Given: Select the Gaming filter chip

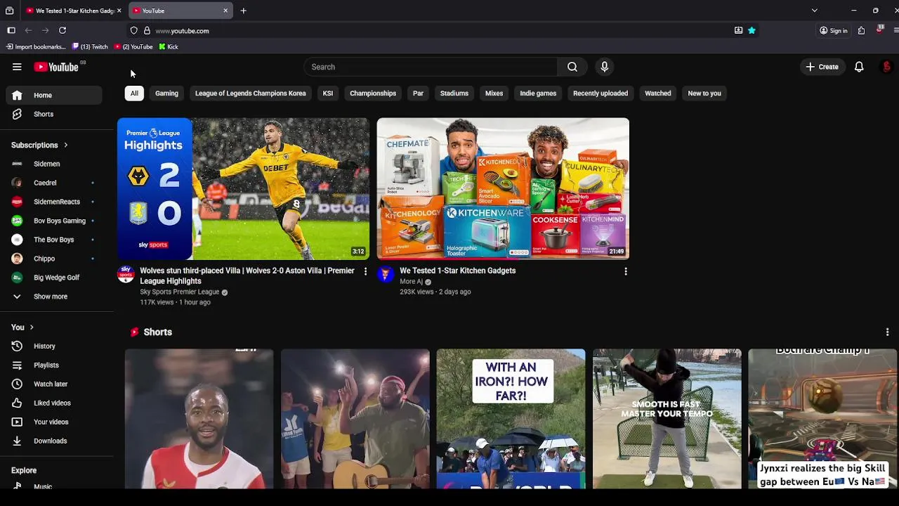Looking at the screenshot, I should [166, 93].
